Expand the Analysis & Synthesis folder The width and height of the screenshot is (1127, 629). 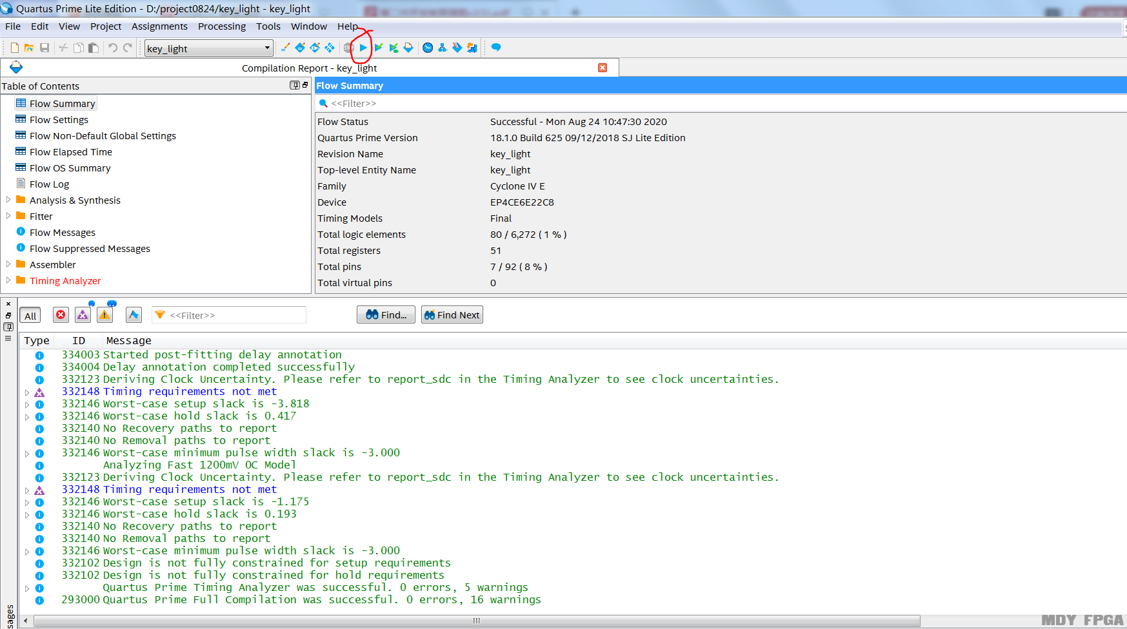tap(8, 200)
